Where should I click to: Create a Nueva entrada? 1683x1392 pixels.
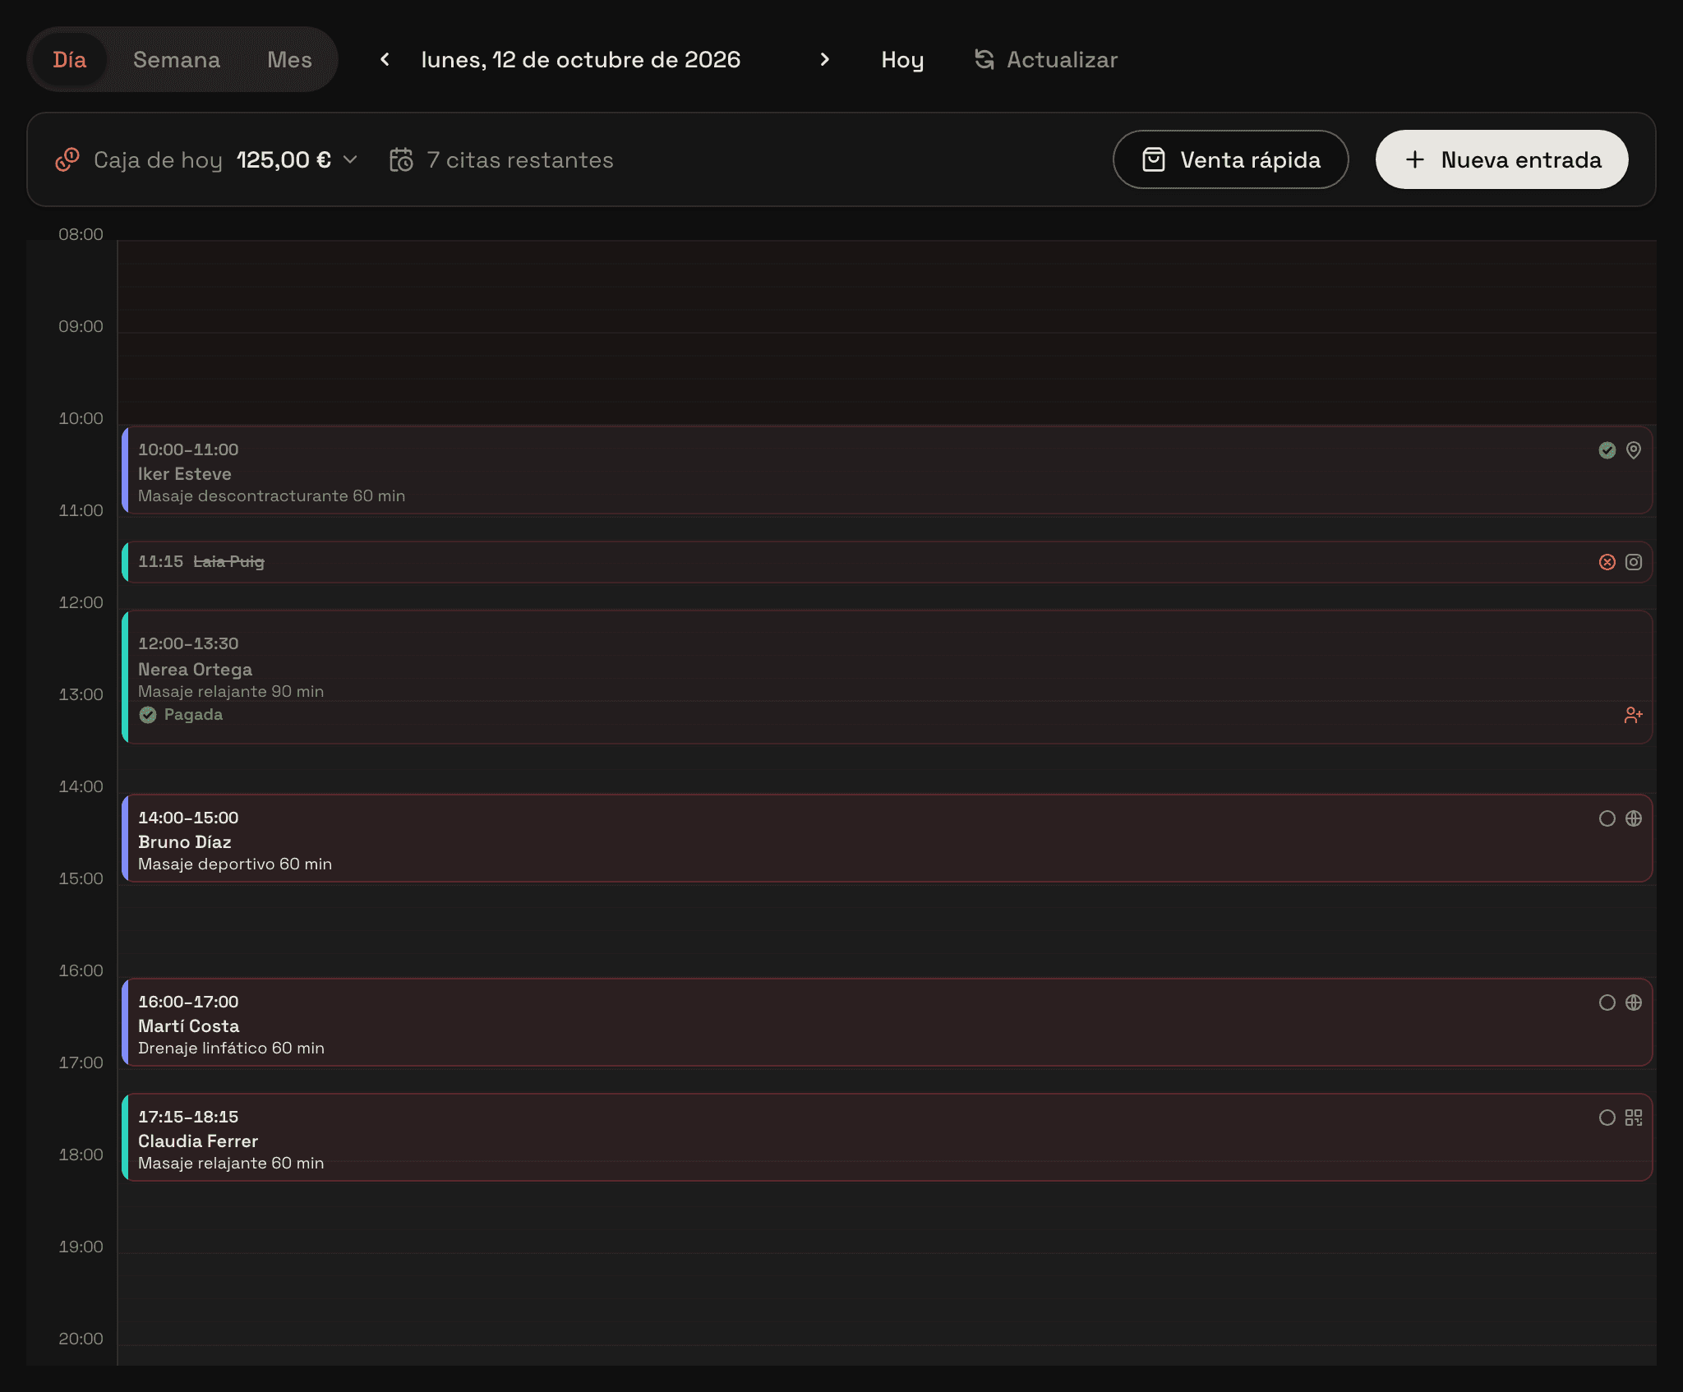[1501, 159]
